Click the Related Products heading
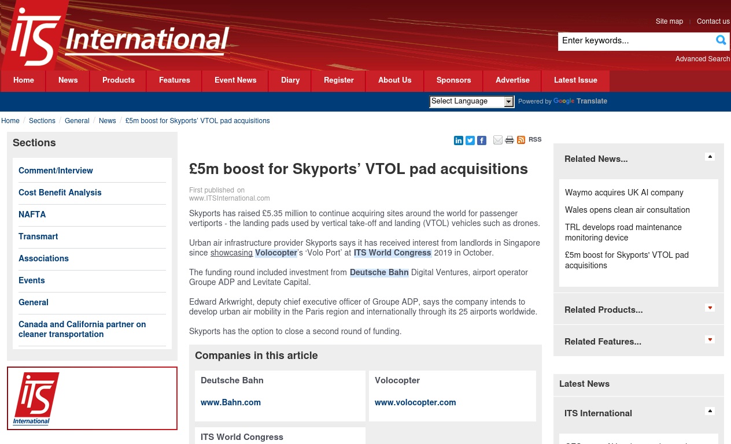This screenshot has width=731, height=444. click(604, 310)
